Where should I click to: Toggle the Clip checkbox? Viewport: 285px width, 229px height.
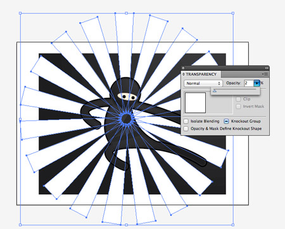coord(238,99)
